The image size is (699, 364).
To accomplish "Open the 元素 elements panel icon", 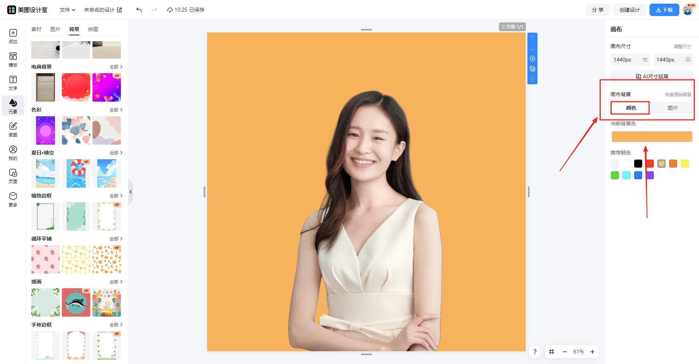I will click(13, 106).
